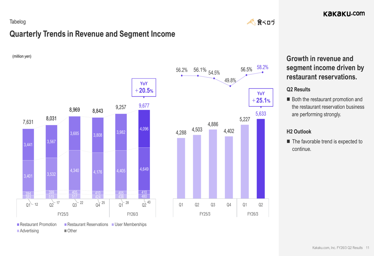Screen dimensions: 374x256
Task: Click the 4,096 Restaurant Promotion bar segment
Action: (144, 129)
